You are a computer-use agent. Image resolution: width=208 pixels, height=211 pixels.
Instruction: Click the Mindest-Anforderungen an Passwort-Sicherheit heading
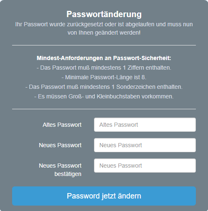(x=104, y=58)
